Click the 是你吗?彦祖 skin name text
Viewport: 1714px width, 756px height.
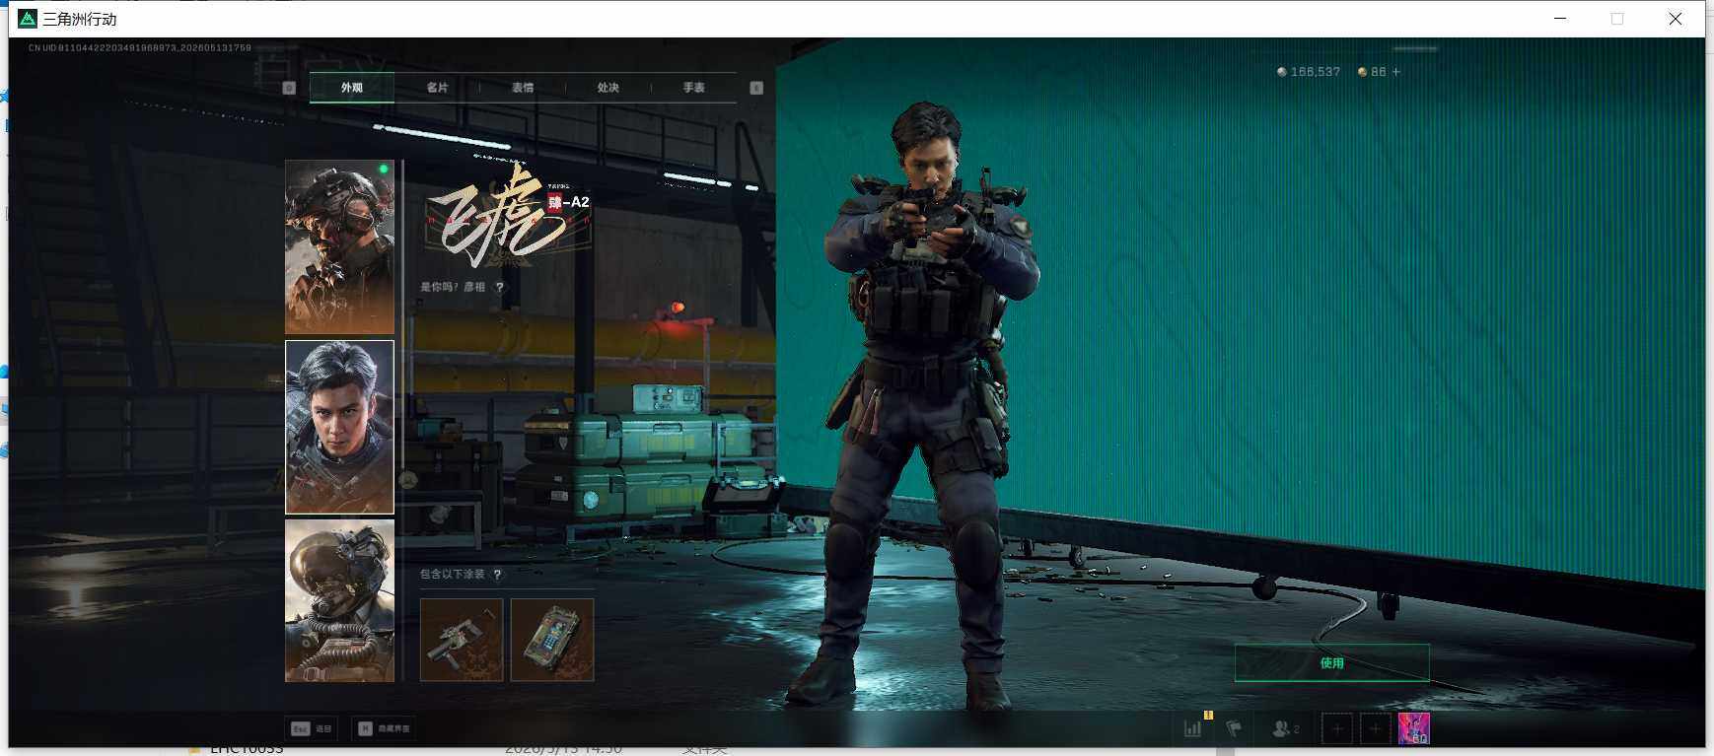(x=453, y=287)
